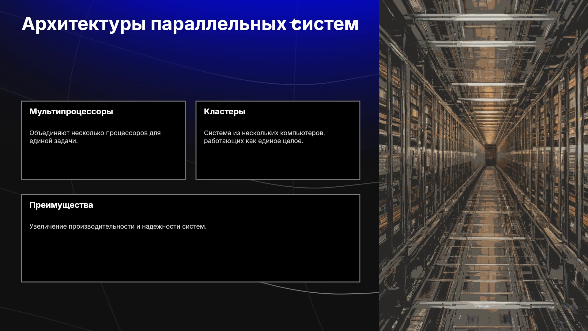This screenshot has height=331, width=588.
Task: Click the server corridor image
Action: pyautogui.click(x=484, y=165)
